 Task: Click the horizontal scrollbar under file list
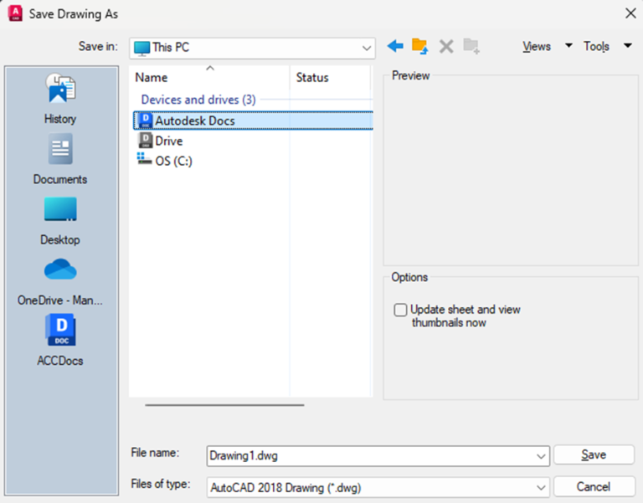click(x=224, y=405)
